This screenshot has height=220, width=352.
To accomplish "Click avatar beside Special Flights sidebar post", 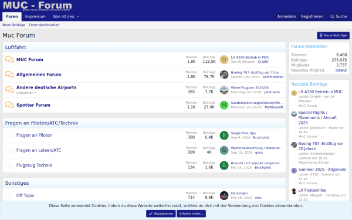I will (294, 114).
